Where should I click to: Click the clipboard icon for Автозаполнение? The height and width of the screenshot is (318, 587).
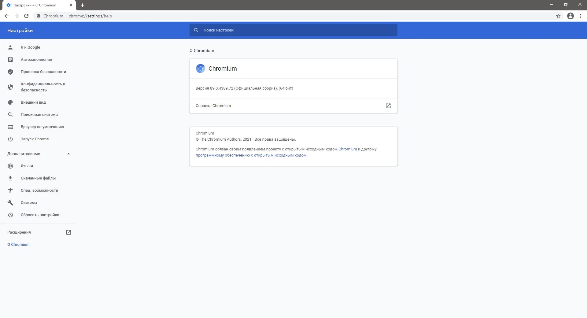10,59
